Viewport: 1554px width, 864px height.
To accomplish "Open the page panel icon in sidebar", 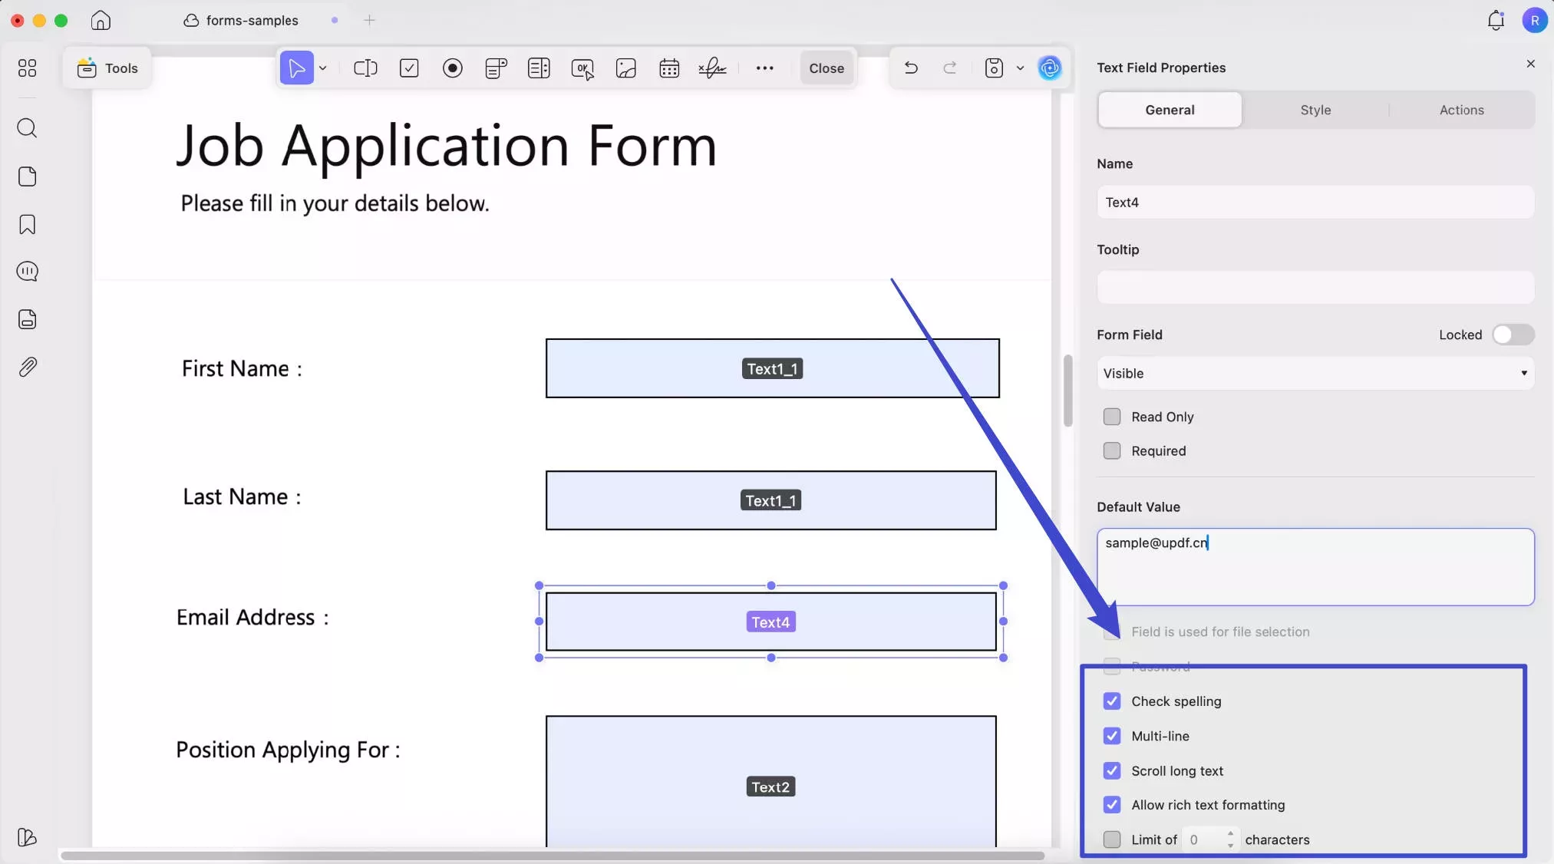I will coord(27,176).
